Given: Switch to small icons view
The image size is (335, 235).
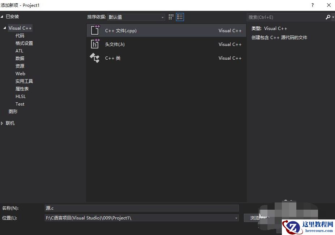Looking at the screenshot, I should point(171,17).
